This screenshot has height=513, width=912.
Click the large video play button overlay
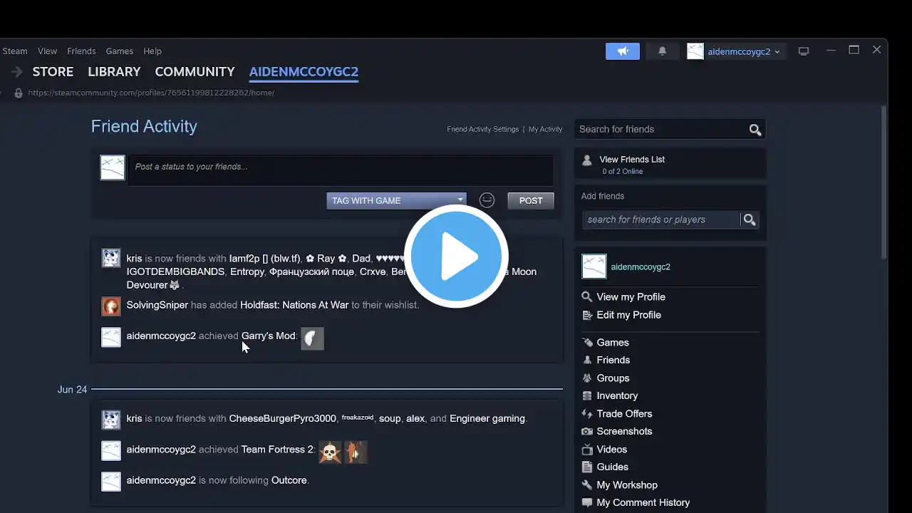[456, 256]
